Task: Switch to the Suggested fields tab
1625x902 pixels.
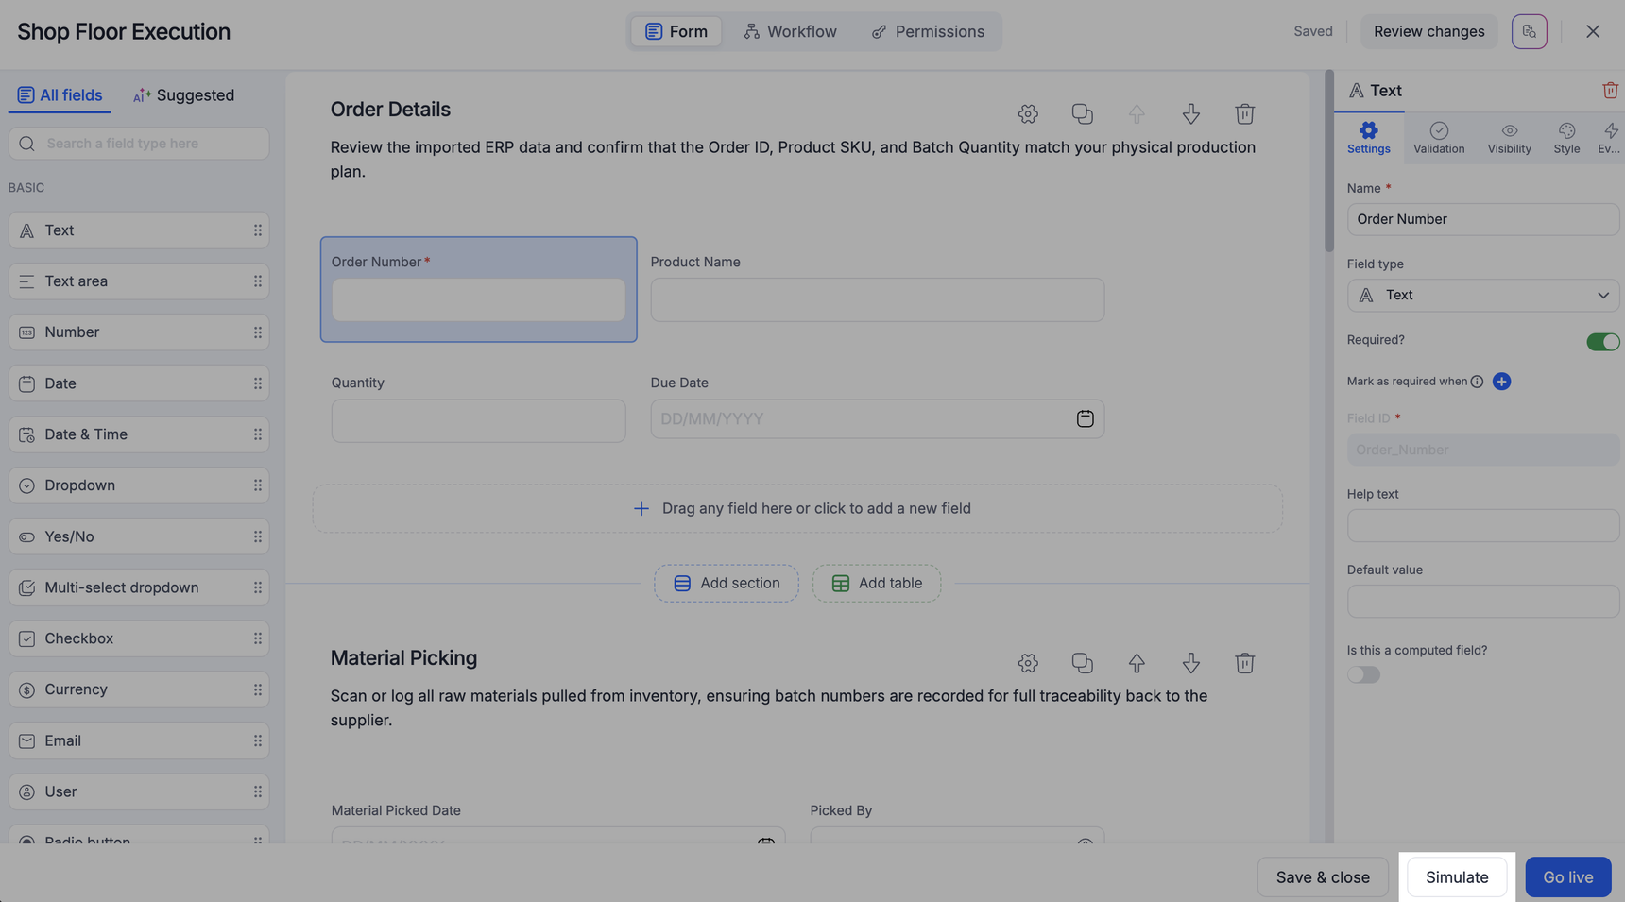Action: click(183, 95)
